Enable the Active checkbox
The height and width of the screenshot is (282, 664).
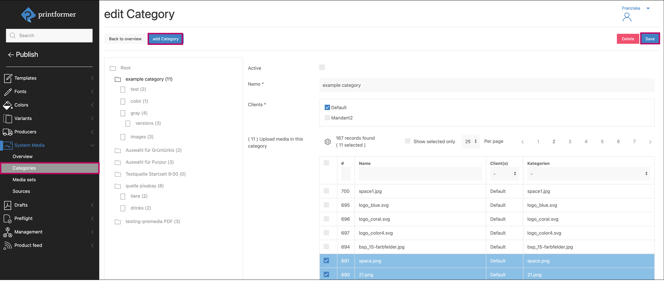[x=322, y=67]
